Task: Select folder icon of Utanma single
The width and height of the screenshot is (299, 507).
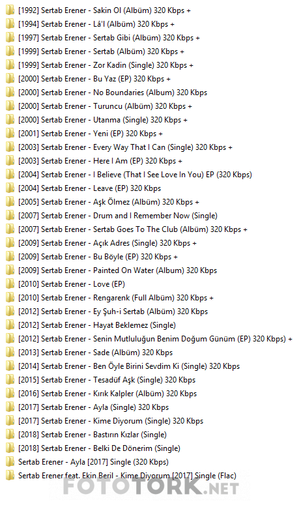Action: [x=10, y=120]
